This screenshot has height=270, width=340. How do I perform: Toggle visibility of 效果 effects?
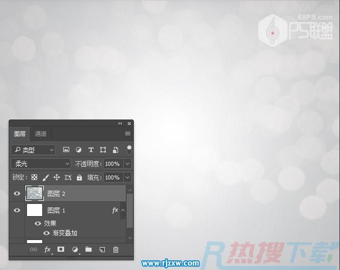tap(38, 223)
